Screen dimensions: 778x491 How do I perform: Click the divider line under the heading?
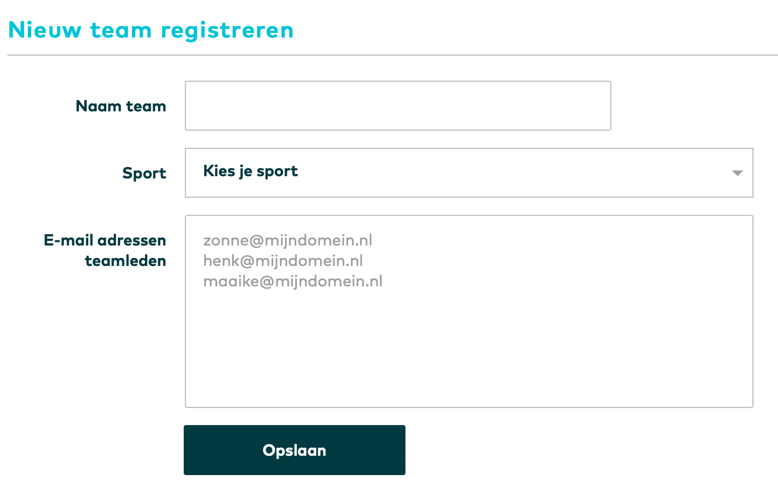[392, 55]
